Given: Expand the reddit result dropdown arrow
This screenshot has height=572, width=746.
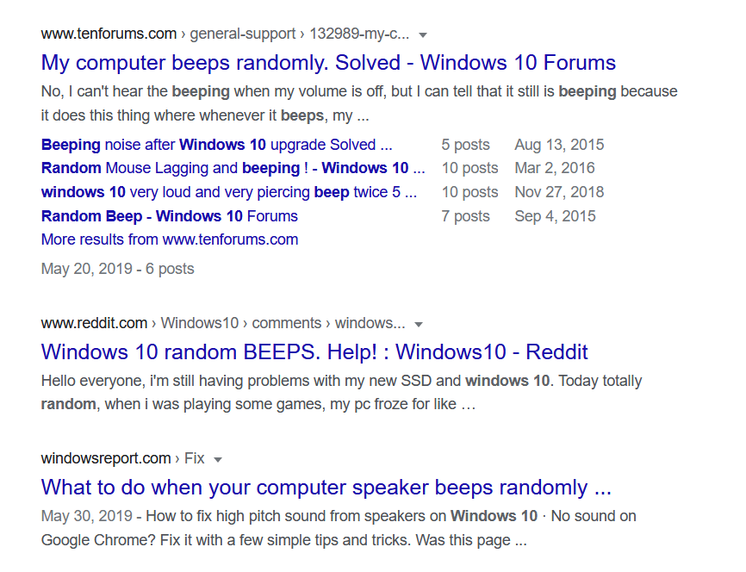Looking at the screenshot, I should 419,325.
